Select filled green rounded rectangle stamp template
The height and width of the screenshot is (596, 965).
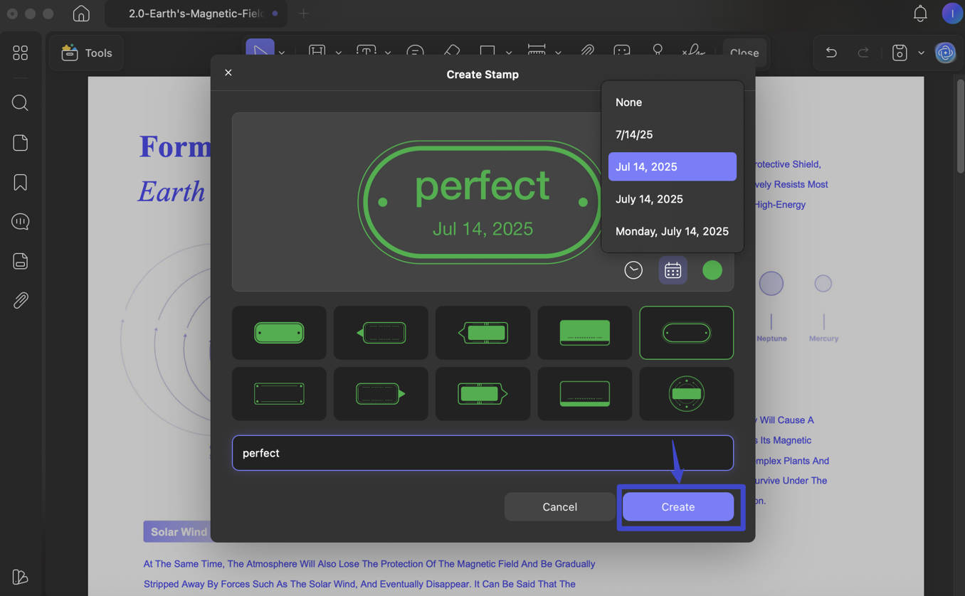tap(279, 332)
